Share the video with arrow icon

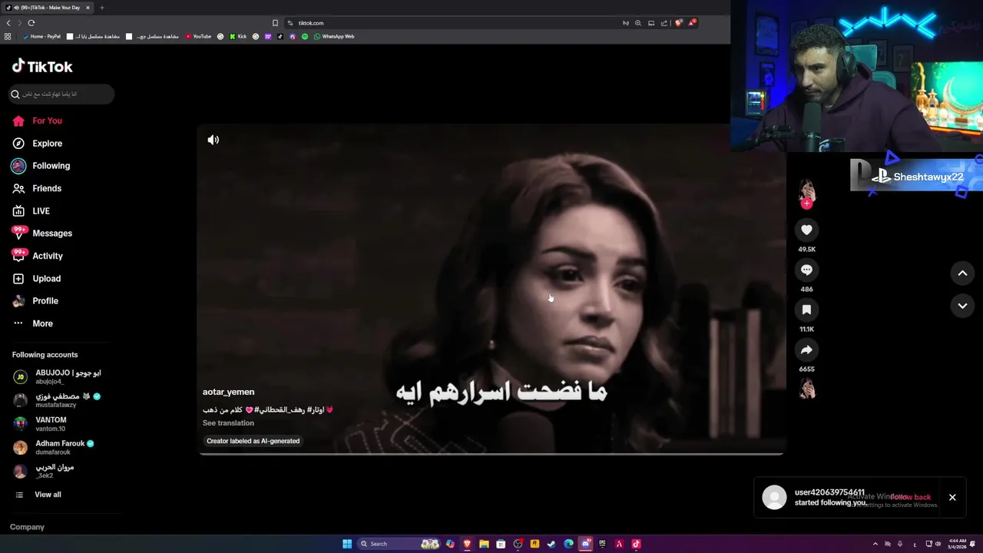[x=806, y=349]
